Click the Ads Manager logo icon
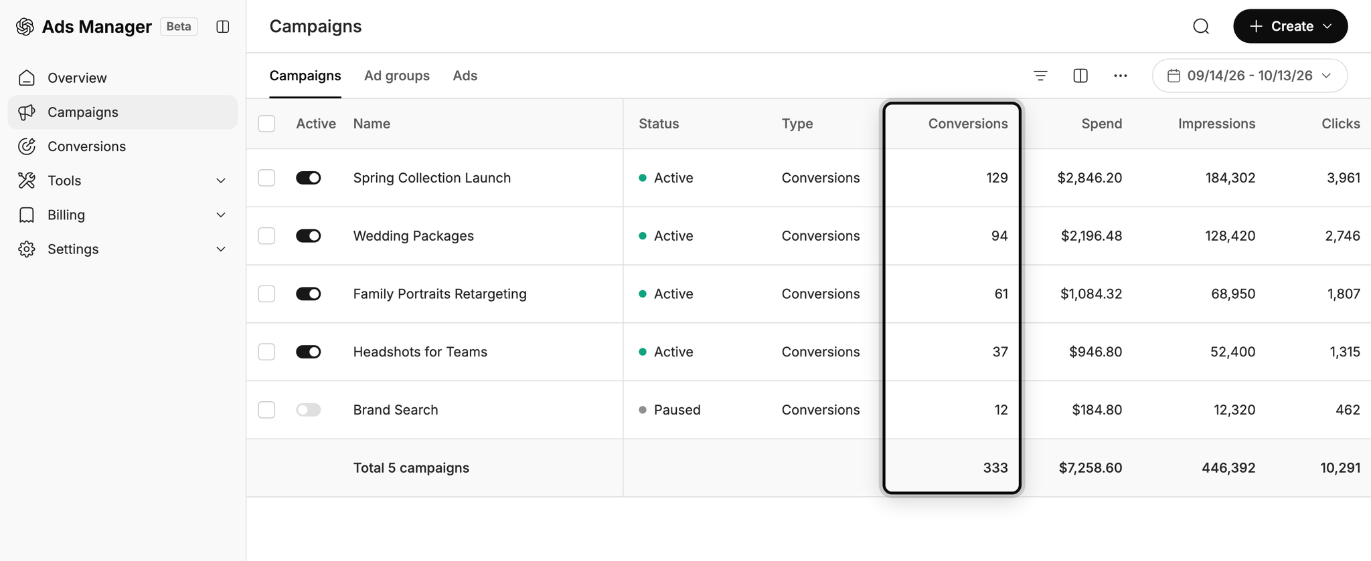The image size is (1371, 561). click(25, 27)
